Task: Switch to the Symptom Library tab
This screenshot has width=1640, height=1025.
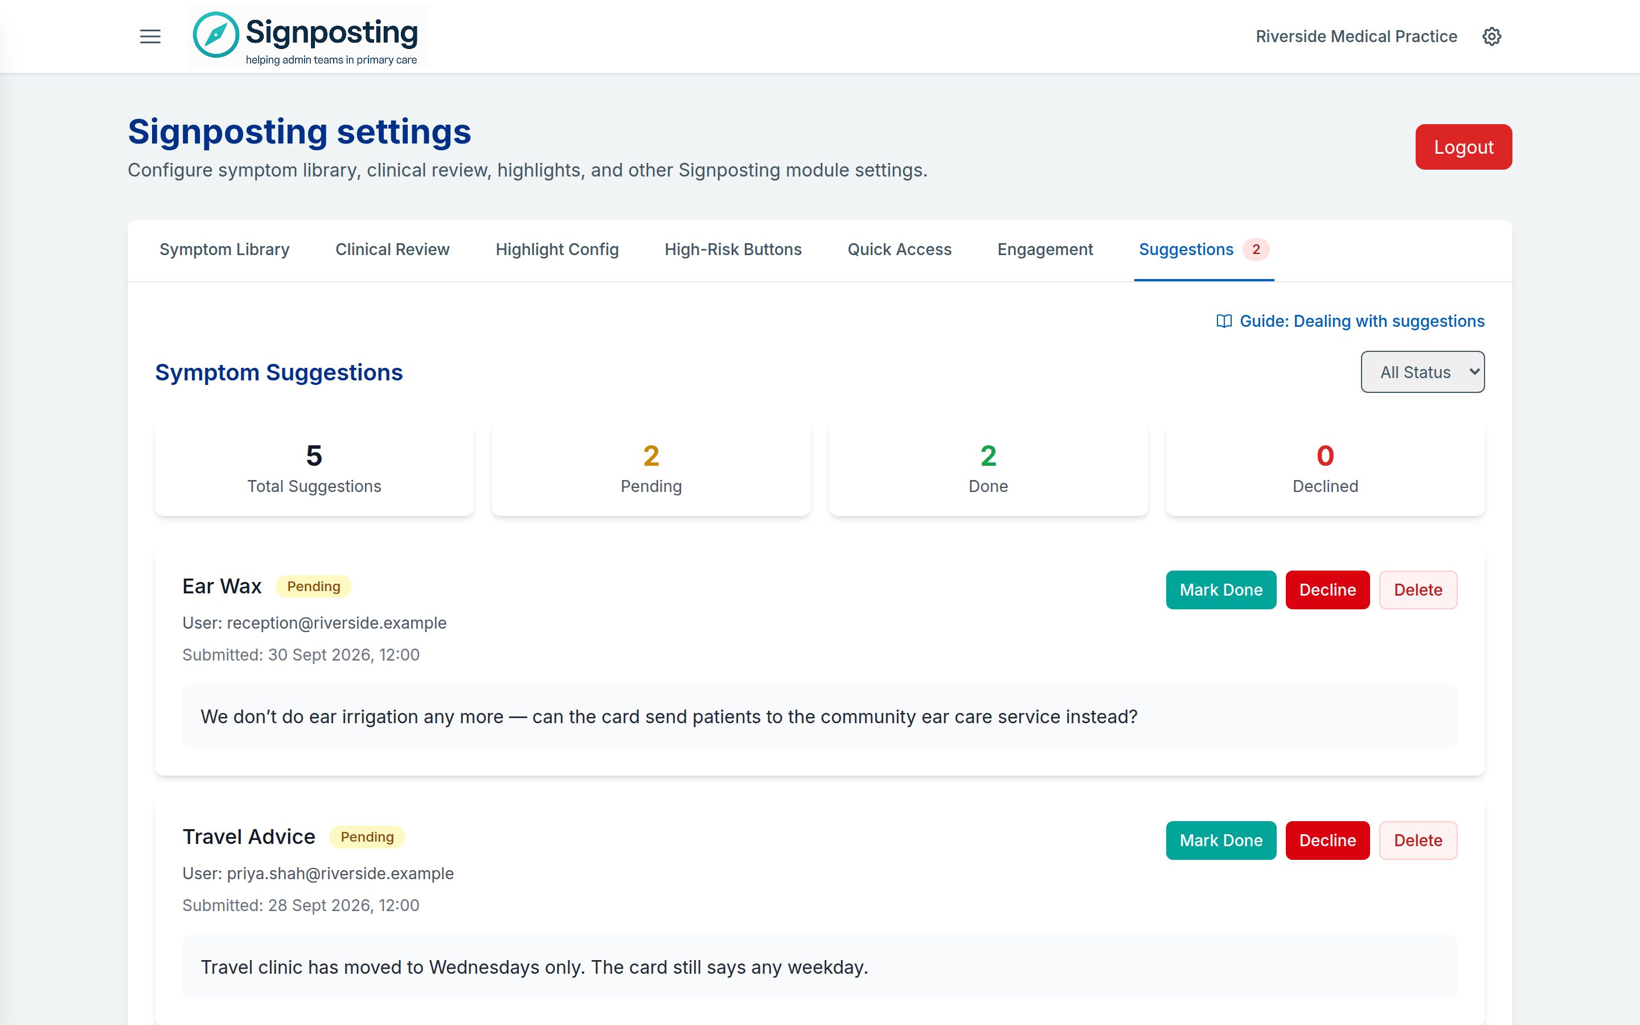Action: coord(224,249)
